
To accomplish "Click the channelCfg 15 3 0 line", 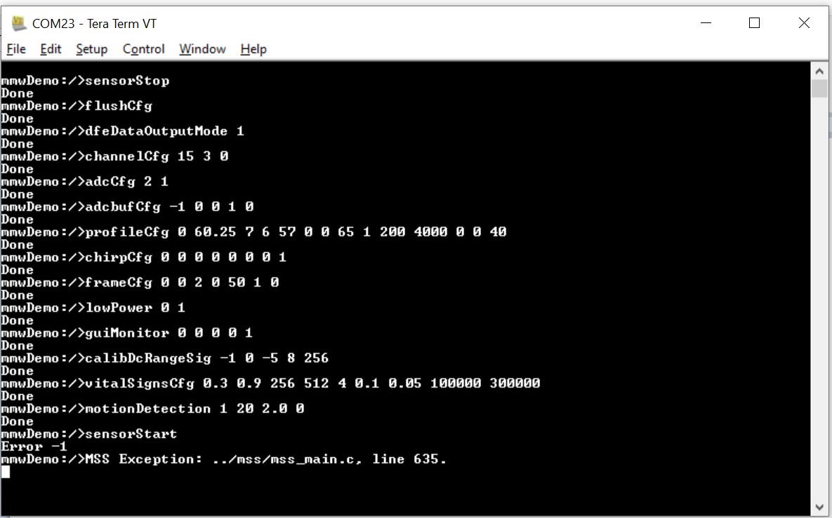I will pos(114,156).
